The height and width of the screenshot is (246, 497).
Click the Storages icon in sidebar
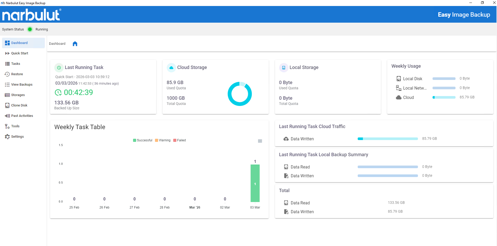coord(7,95)
